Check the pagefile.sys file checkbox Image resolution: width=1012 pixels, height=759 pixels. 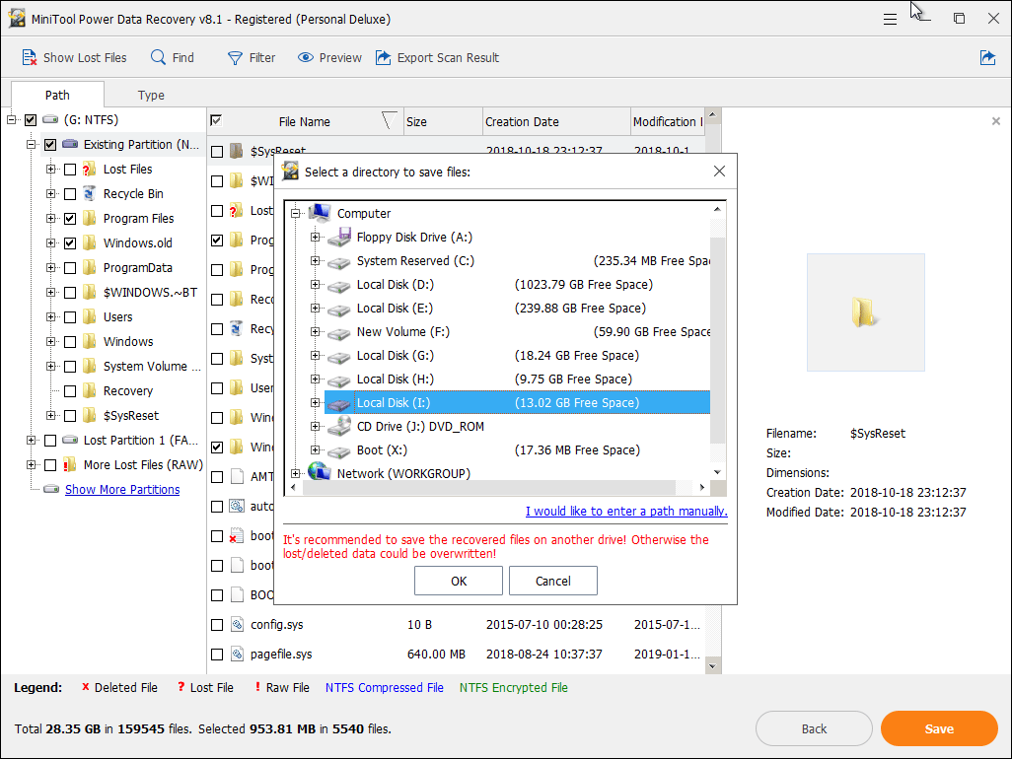pos(217,655)
